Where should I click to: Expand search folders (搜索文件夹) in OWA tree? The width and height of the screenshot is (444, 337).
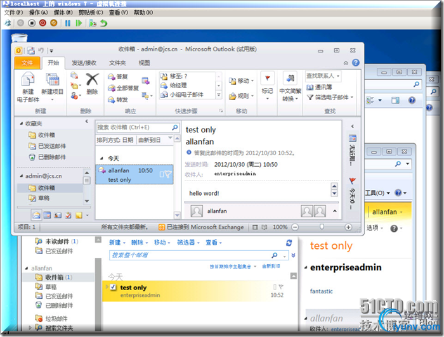pyautogui.click(x=30, y=327)
